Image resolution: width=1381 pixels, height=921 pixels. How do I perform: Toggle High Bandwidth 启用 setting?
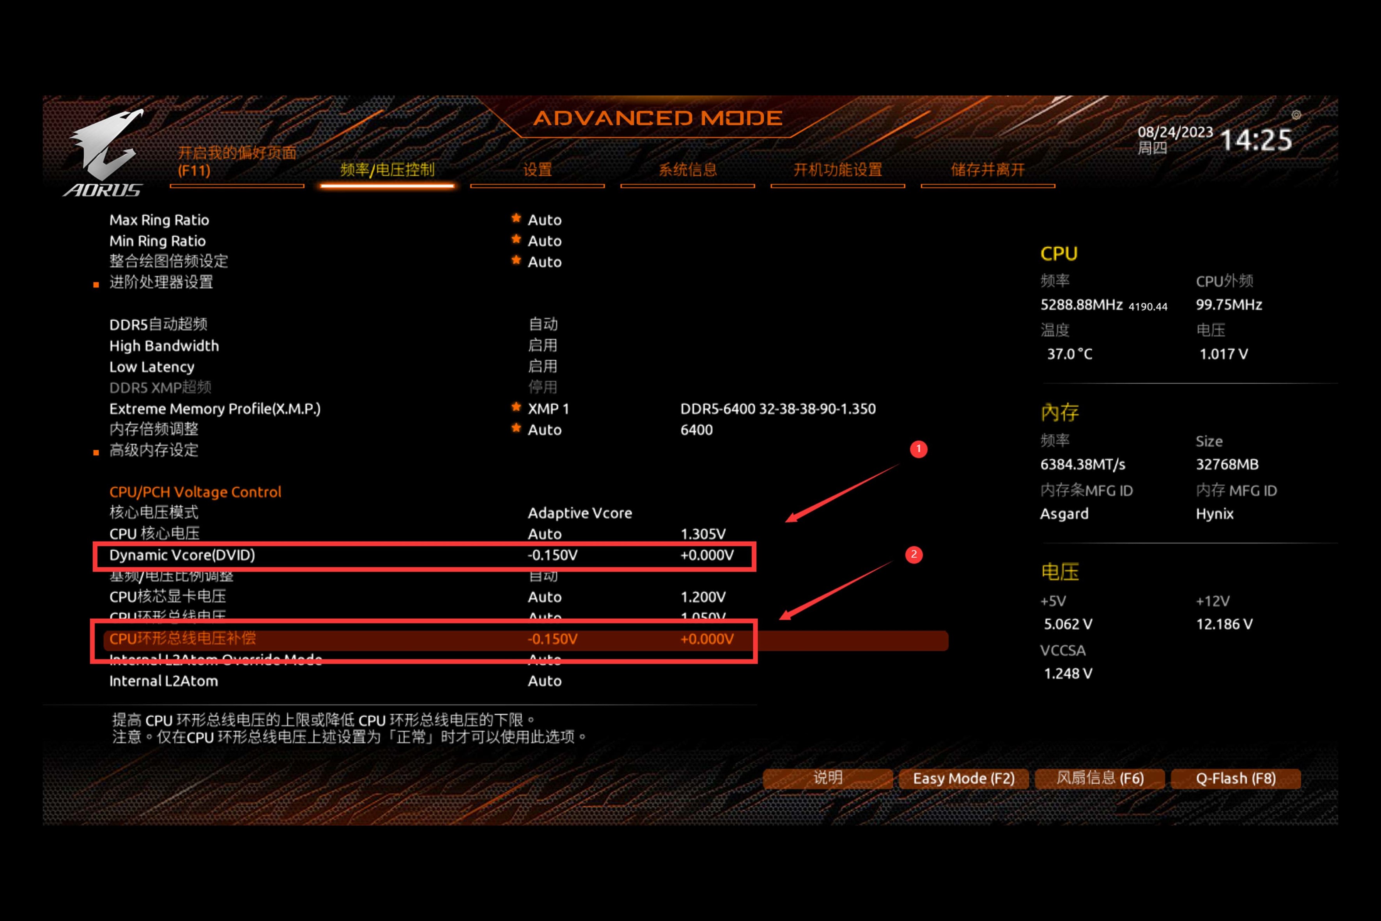point(542,345)
